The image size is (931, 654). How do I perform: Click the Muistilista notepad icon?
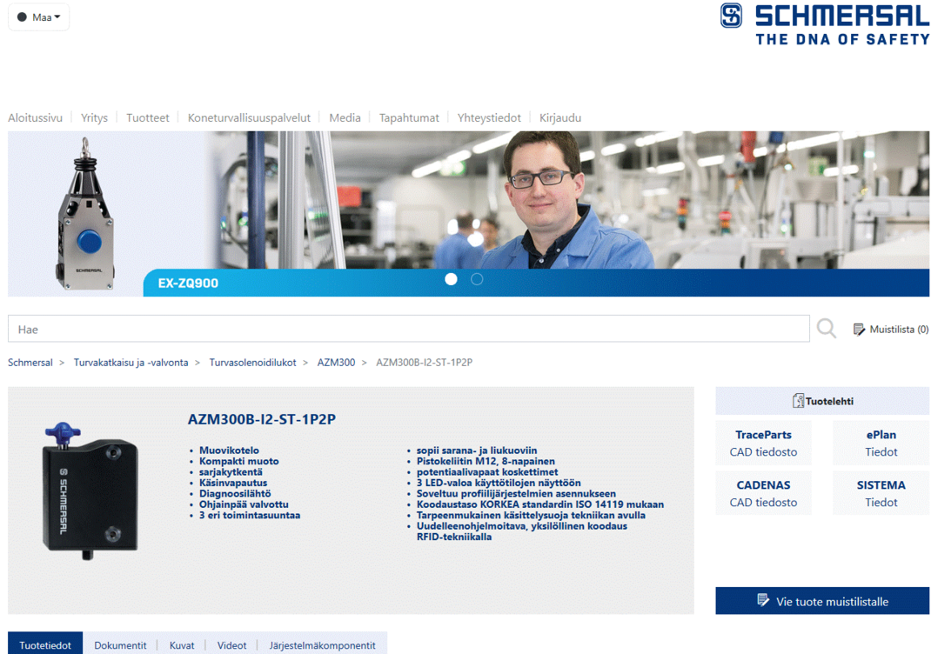point(859,330)
